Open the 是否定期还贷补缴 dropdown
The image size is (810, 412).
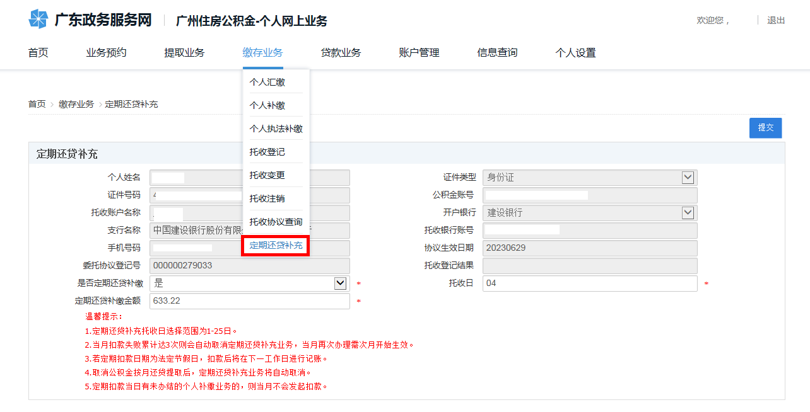pos(340,283)
